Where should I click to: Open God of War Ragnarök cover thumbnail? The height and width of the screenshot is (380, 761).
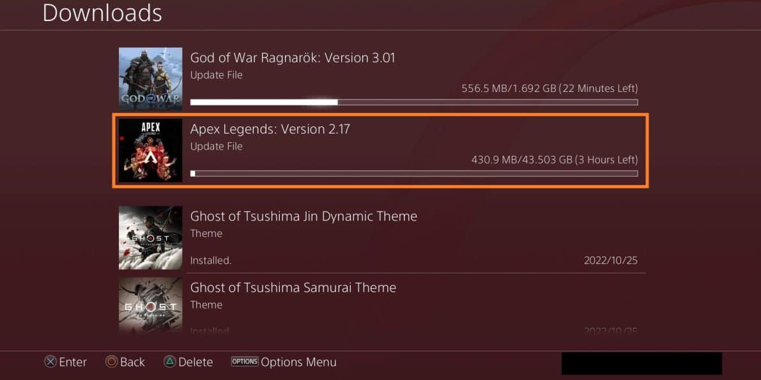click(150, 79)
